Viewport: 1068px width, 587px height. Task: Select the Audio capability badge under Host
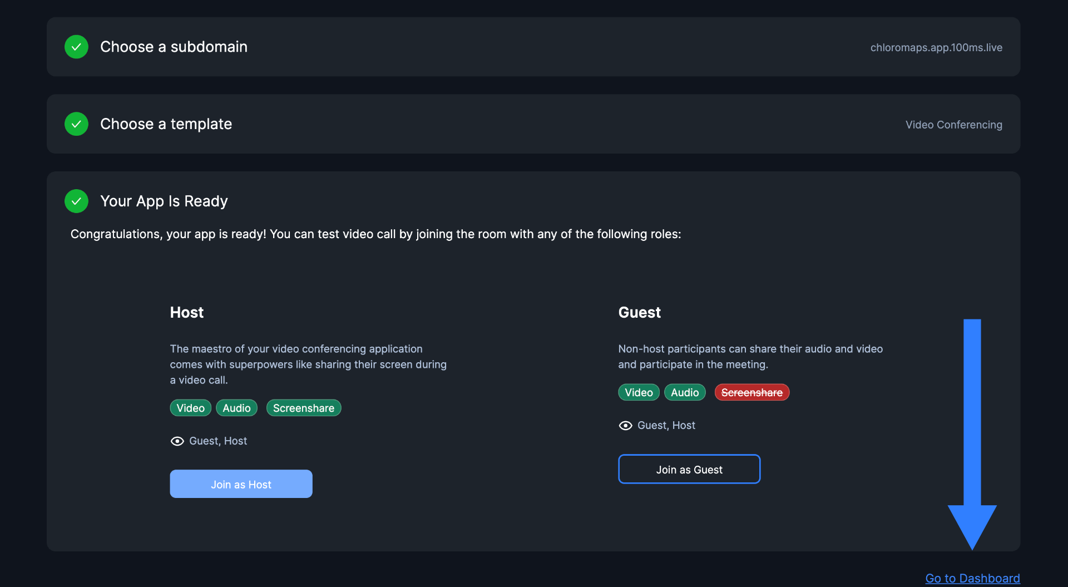point(236,407)
